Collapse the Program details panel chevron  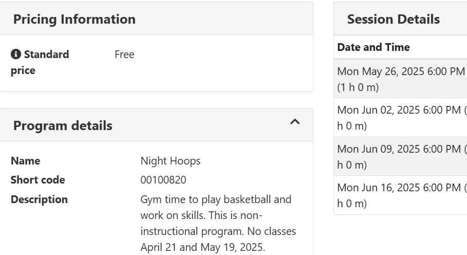pyautogui.click(x=295, y=122)
